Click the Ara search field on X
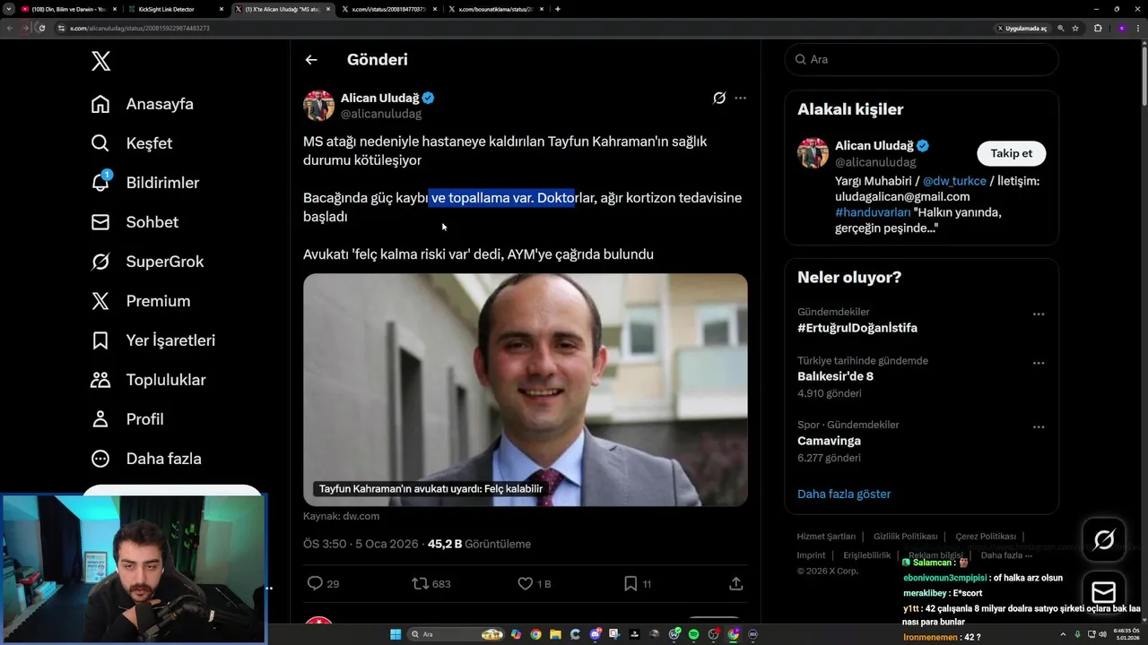Viewport: 1148px width, 645px height. [x=921, y=59]
